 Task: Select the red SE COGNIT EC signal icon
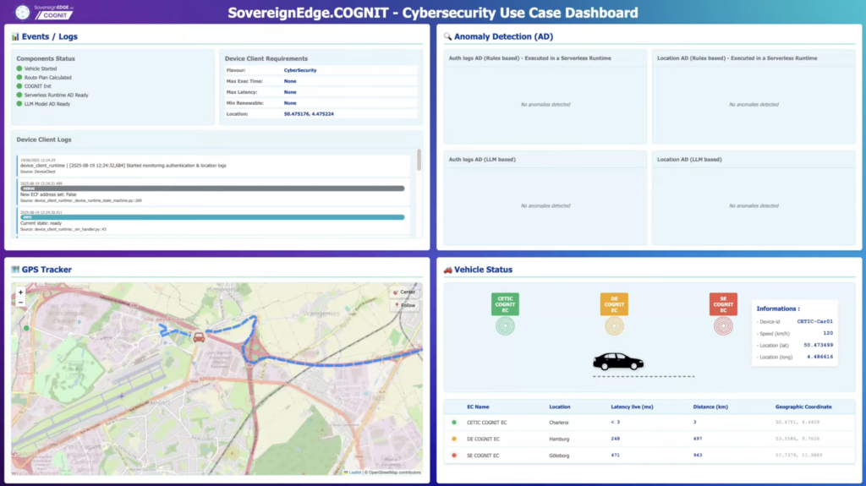(723, 326)
